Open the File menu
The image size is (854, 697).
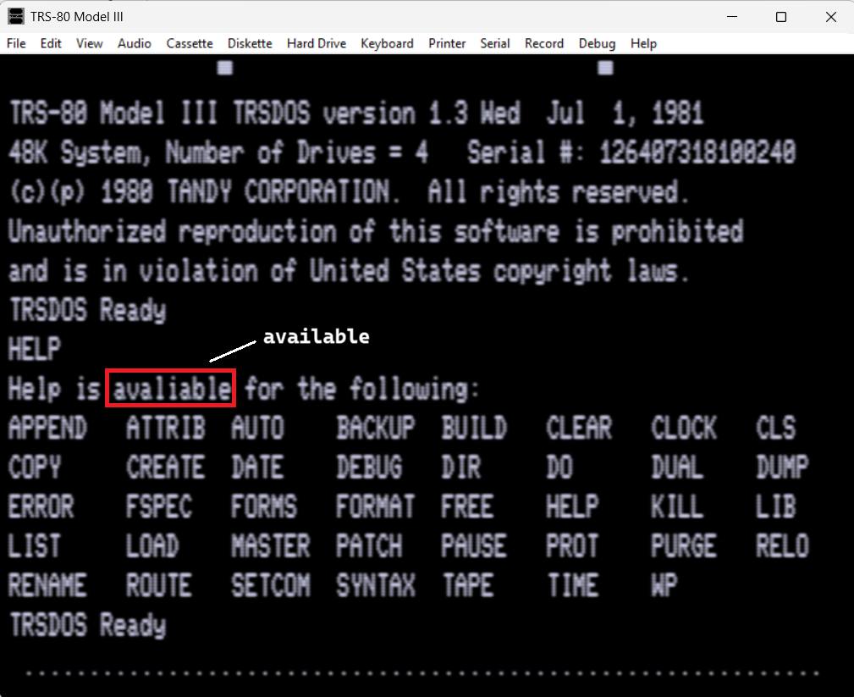click(x=16, y=43)
